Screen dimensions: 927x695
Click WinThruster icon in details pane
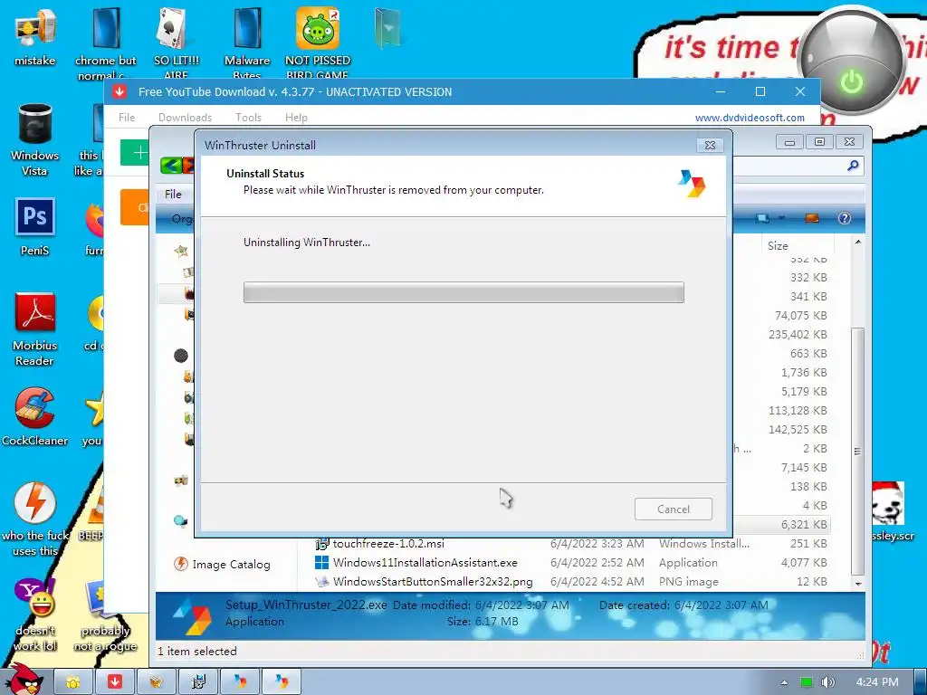pyautogui.click(x=193, y=615)
